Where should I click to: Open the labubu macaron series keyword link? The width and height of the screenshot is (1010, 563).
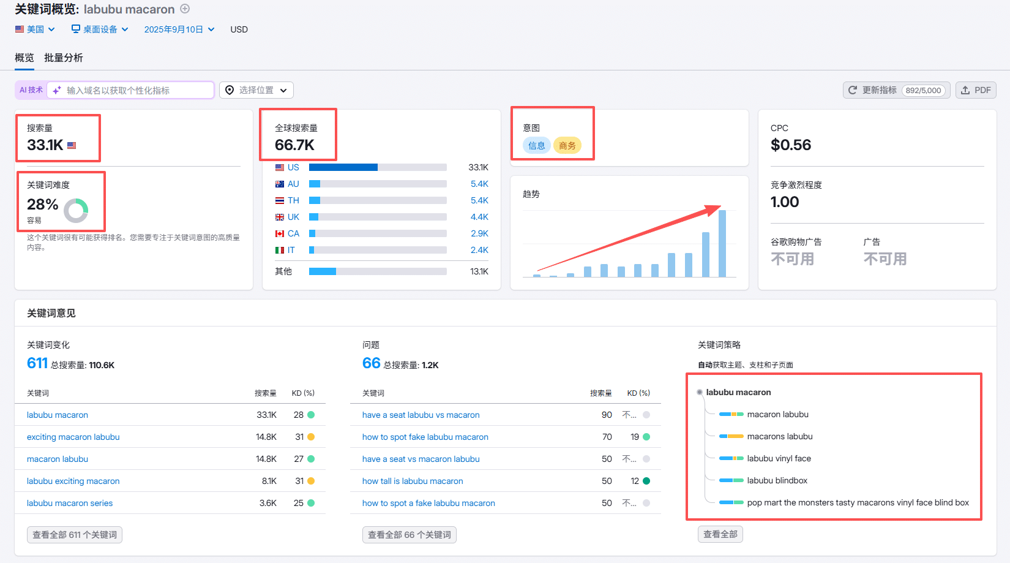70,503
